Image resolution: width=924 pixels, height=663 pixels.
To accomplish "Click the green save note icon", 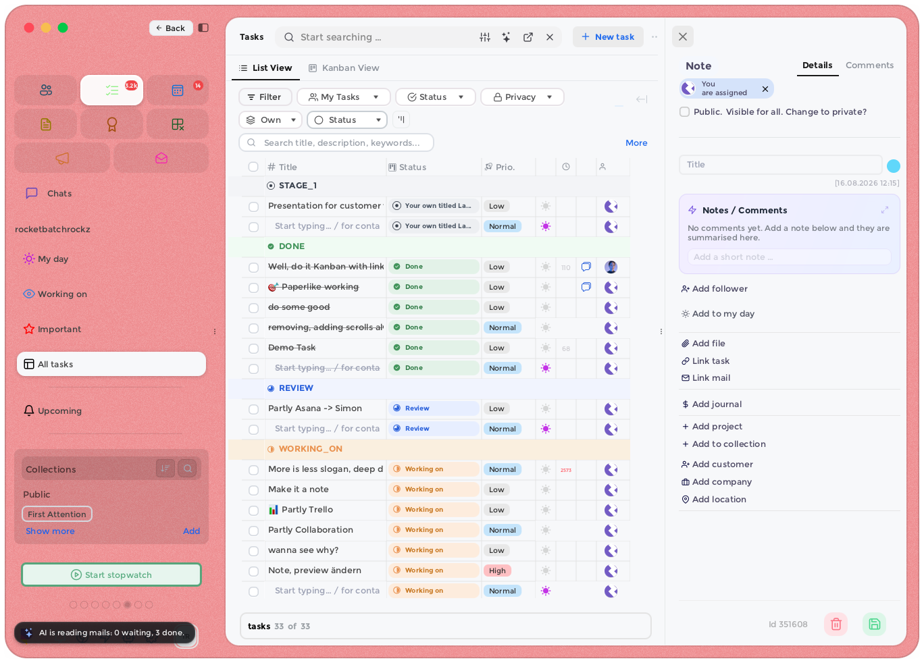I will click(x=875, y=624).
